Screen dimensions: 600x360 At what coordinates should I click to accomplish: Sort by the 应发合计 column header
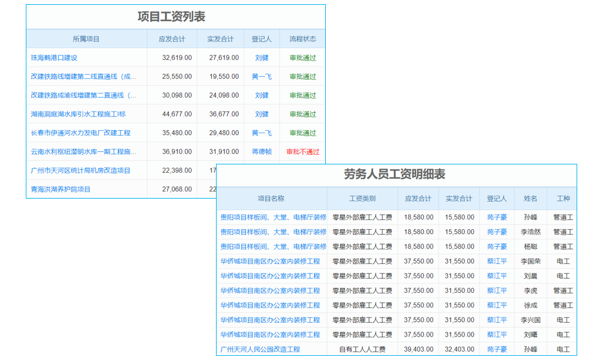click(172, 38)
